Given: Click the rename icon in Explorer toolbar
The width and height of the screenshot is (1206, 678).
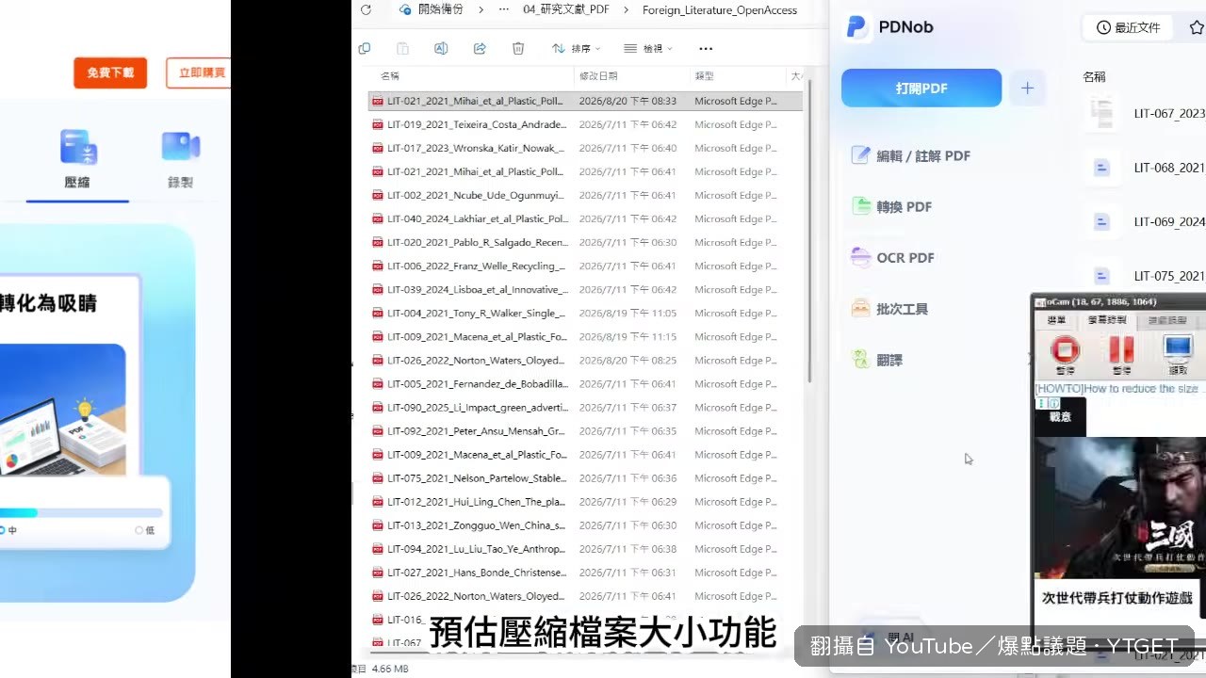Looking at the screenshot, I should [x=441, y=49].
